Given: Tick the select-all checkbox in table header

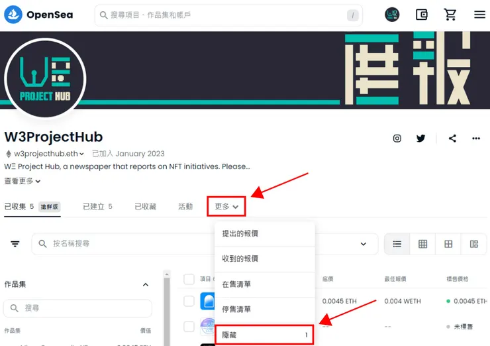Looking at the screenshot, I should [x=189, y=279].
